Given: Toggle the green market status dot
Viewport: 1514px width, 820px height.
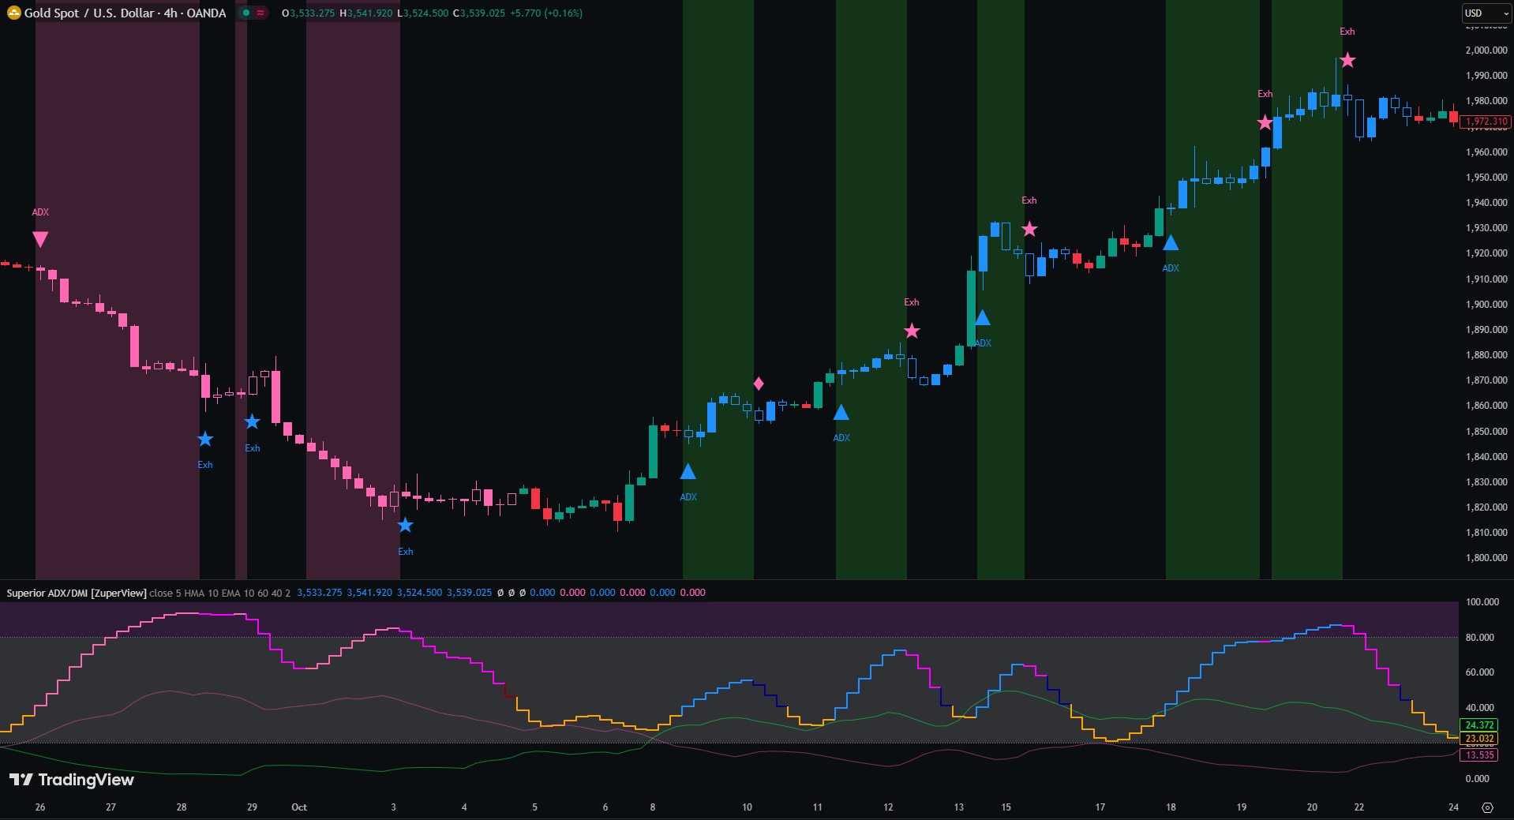Looking at the screenshot, I should [x=246, y=13].
